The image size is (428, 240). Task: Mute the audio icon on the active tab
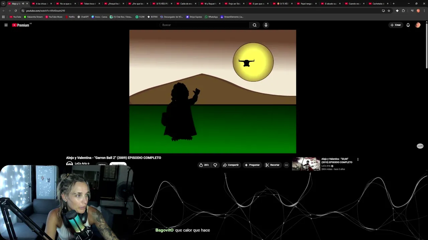pyautogui.click(x=23, y=4)
